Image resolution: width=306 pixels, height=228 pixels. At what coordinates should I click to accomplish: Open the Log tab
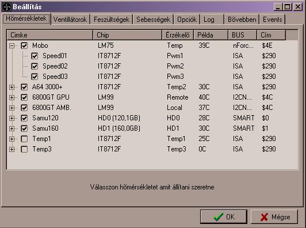pos(212,20)
